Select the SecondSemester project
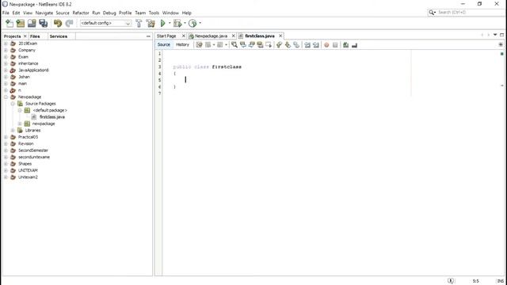 [x=33, y=150]
